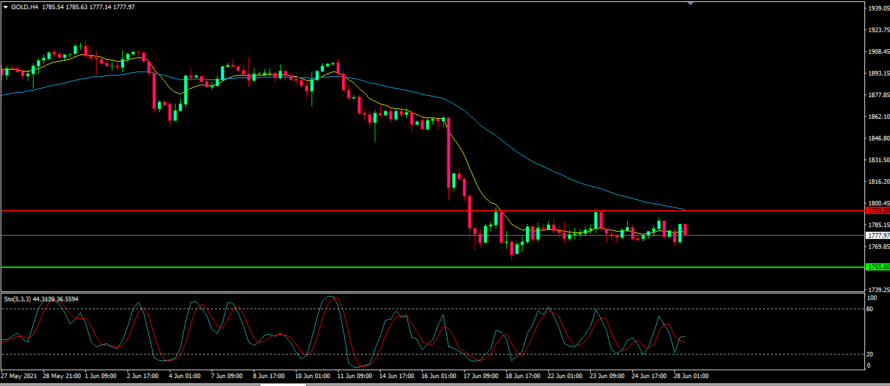
Task: Click the 28 Jun 01:00 time label
Action: [691, 376]
